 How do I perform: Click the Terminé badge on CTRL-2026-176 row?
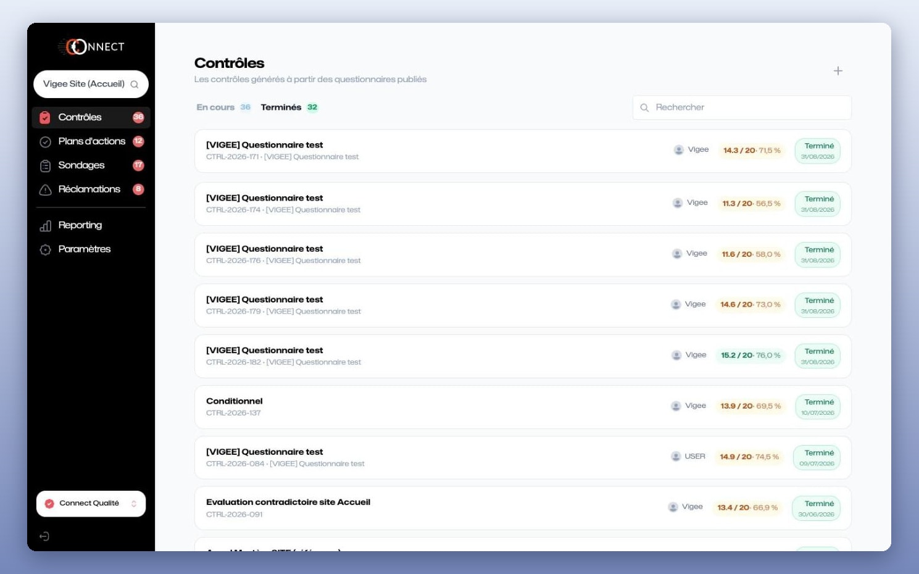818,255
